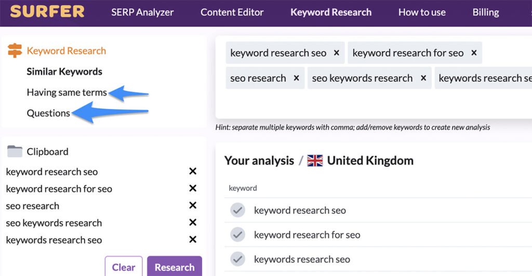Delete 'keyword research seo' tag in input
The height and width of the screenshot is (276, 532).
337,53
